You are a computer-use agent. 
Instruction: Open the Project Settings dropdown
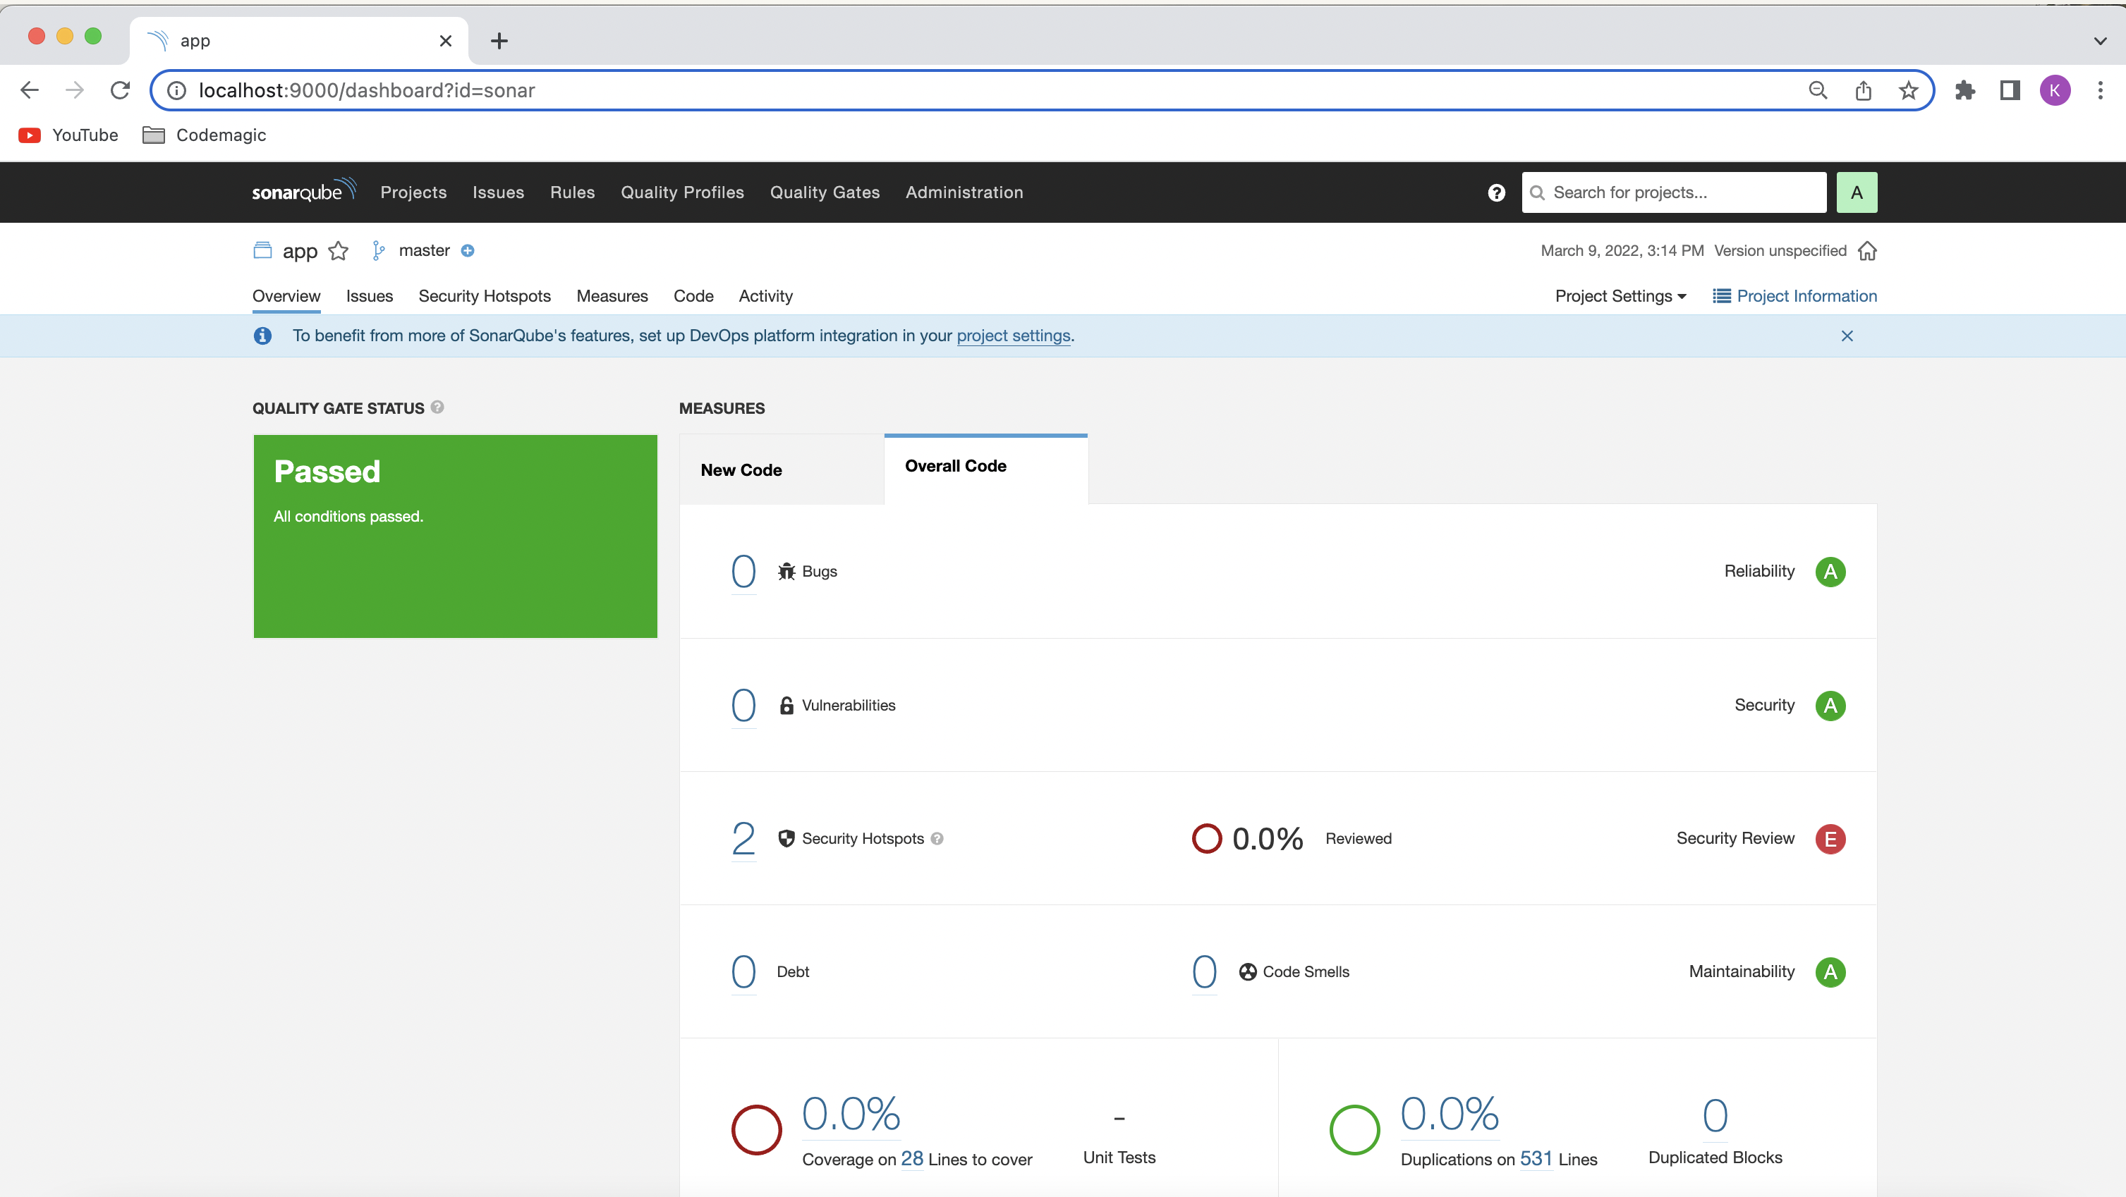(x=1620, y=296)
